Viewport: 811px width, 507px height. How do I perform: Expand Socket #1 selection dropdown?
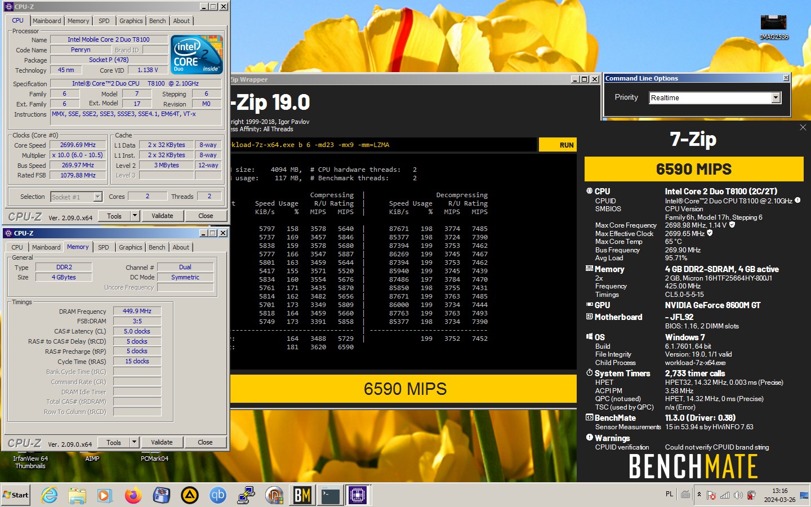coord(97,197)
